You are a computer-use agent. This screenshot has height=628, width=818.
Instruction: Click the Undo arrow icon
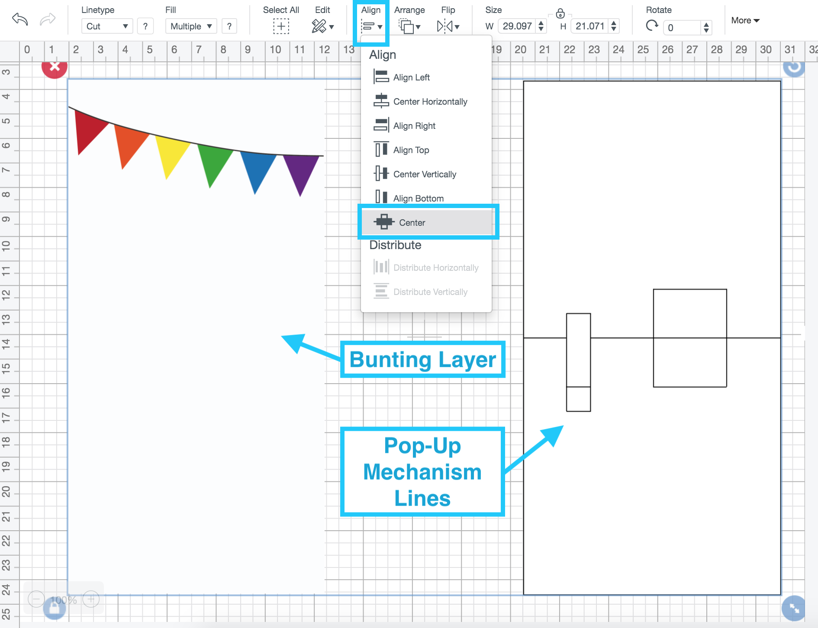click(x=20, y=19)
